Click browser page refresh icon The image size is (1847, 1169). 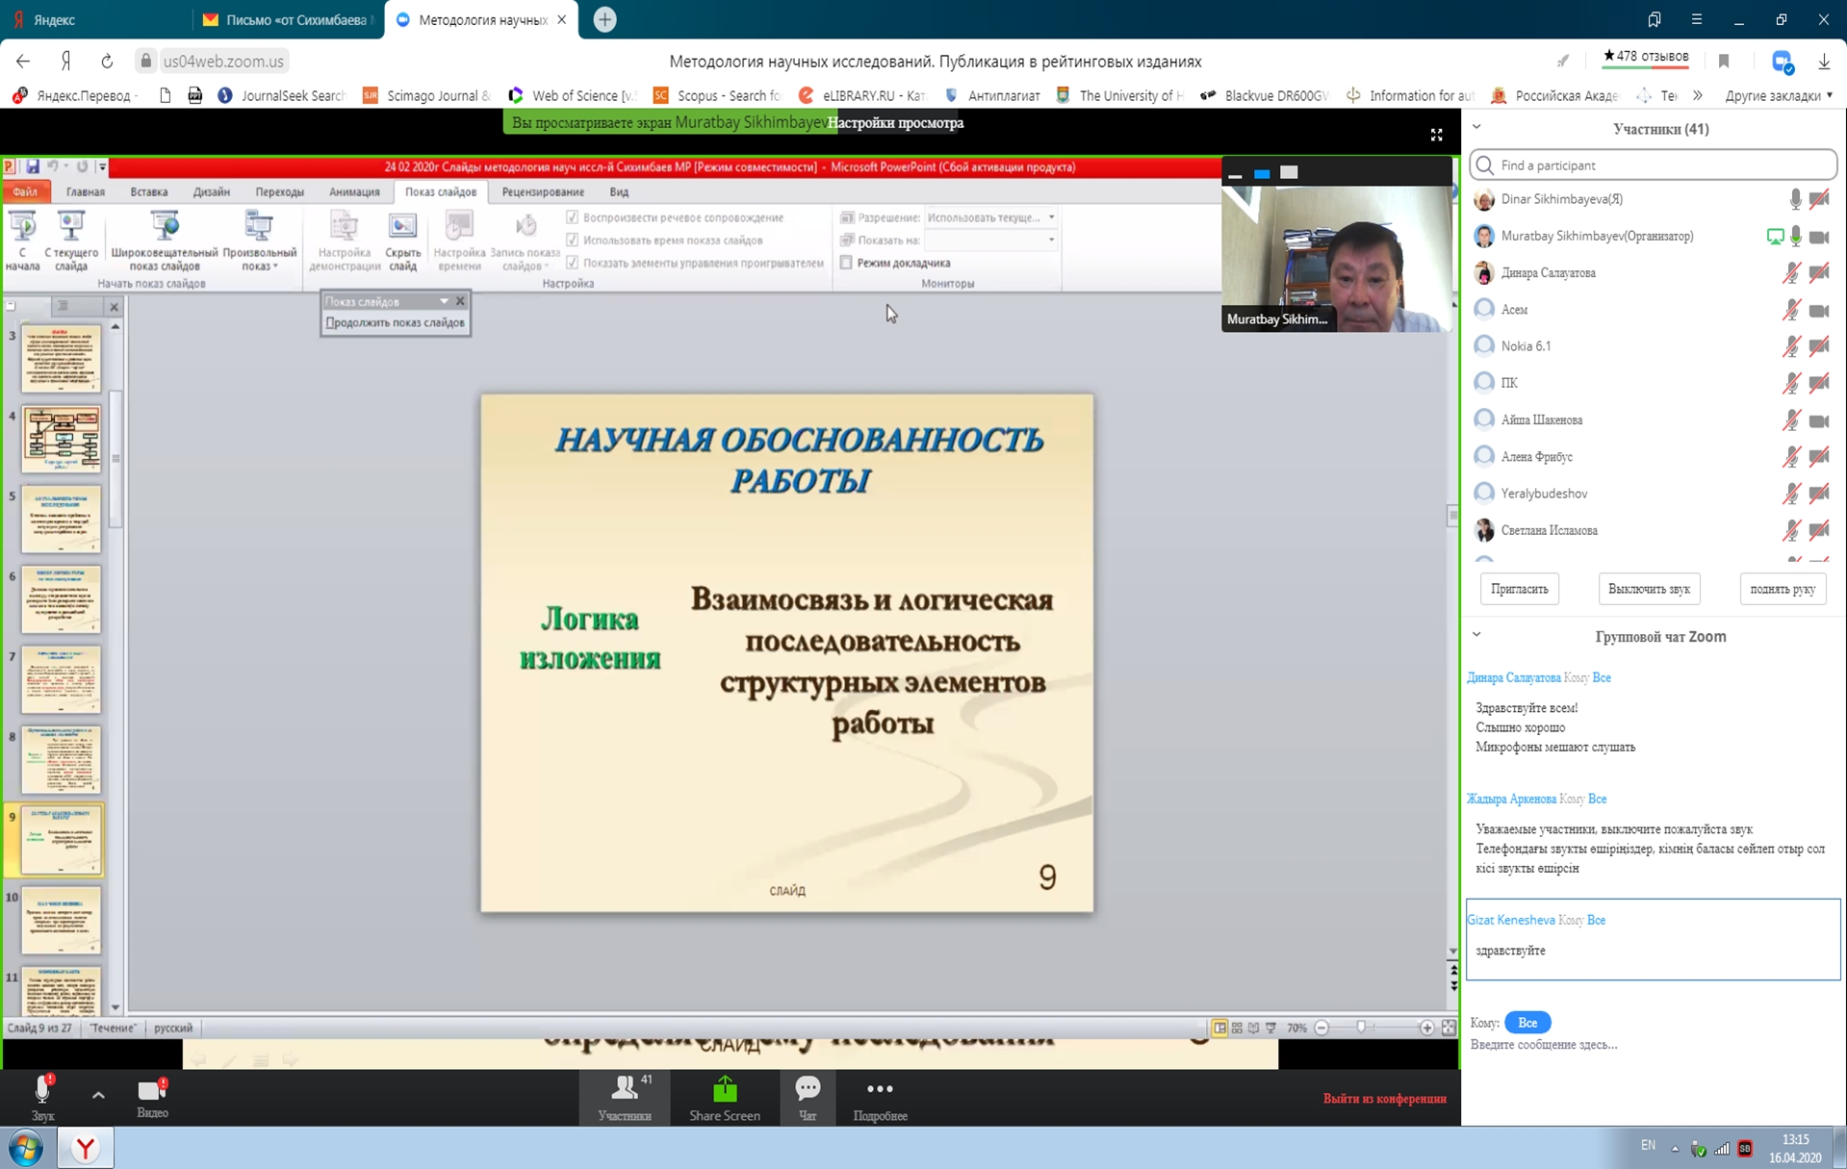pyautogui.click(x=107, y=62)
